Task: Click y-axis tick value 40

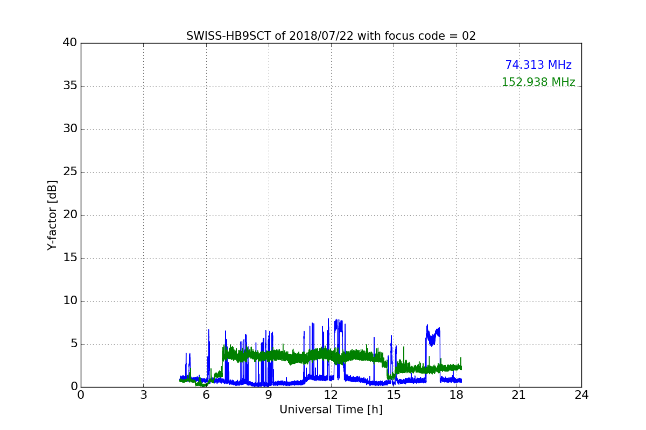Action: pyautogui.click(x=70, y=43)
